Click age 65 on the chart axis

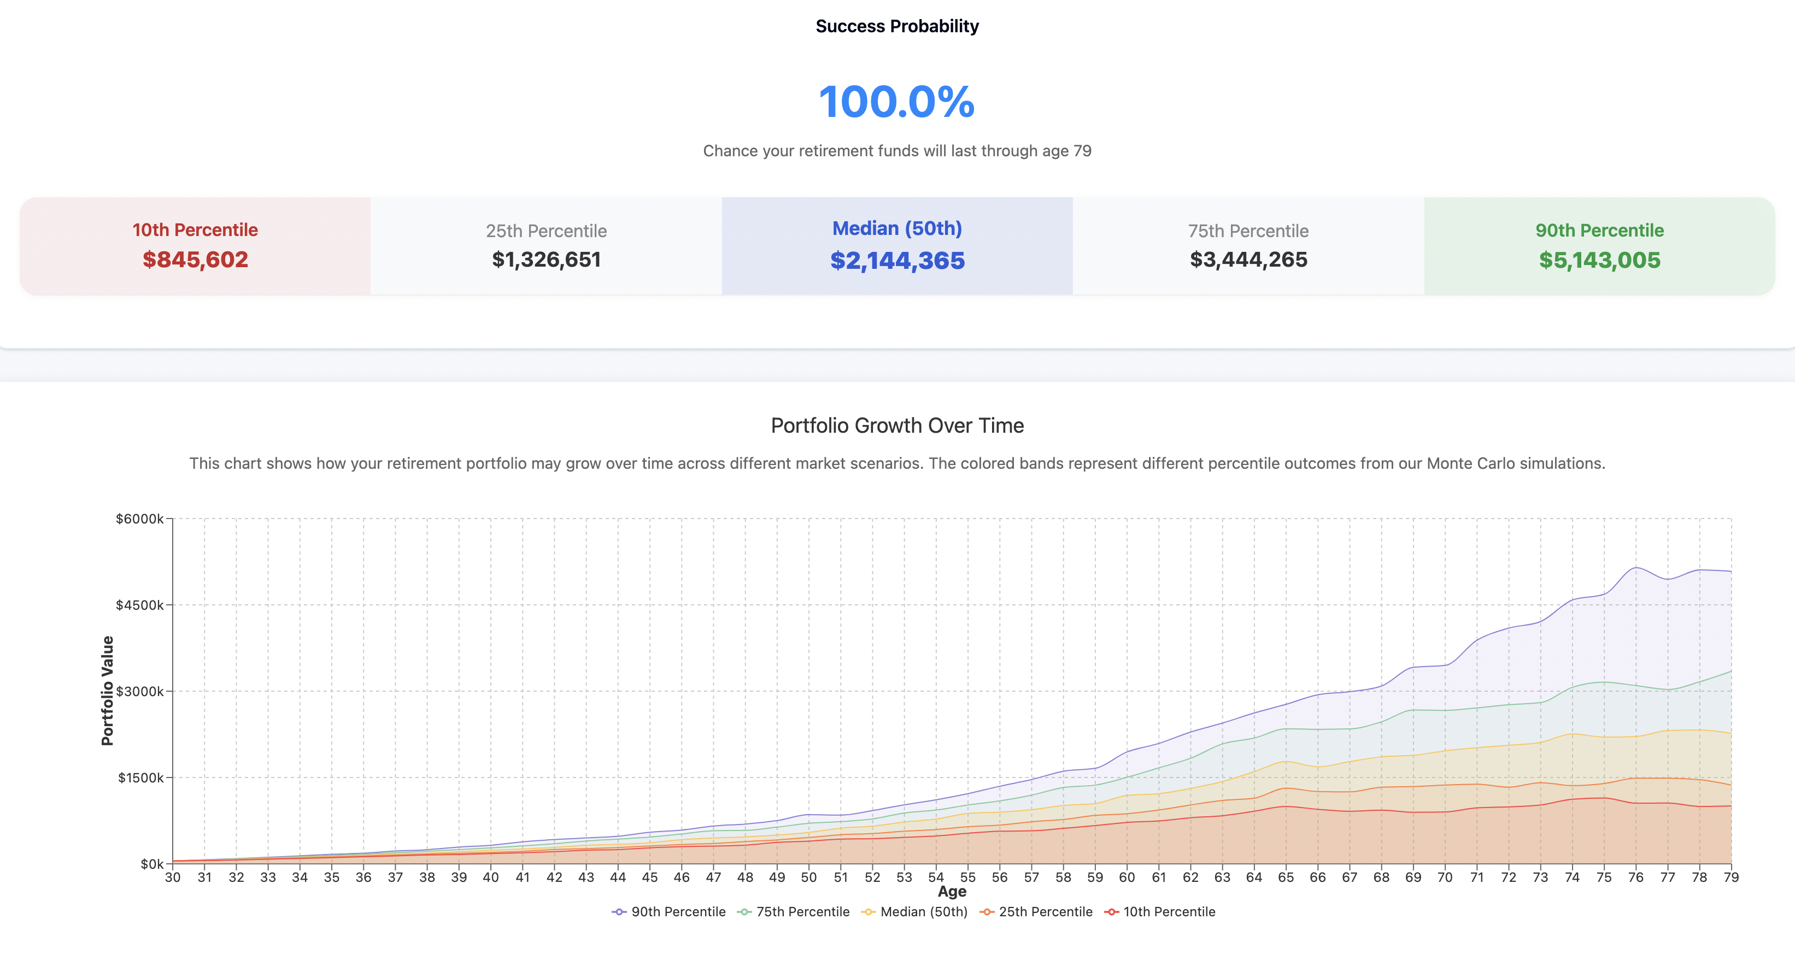[x=1286, y=877]
